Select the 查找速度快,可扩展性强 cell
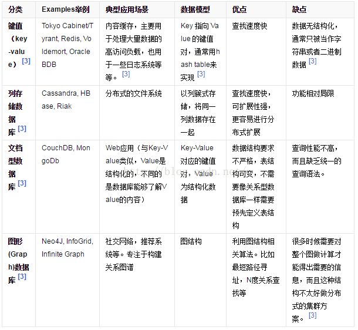 coord(256,113)
